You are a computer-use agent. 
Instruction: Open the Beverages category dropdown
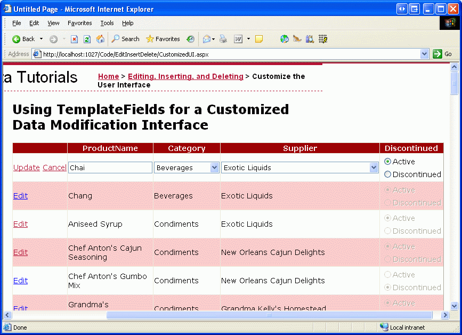click(x=214, y=168)
